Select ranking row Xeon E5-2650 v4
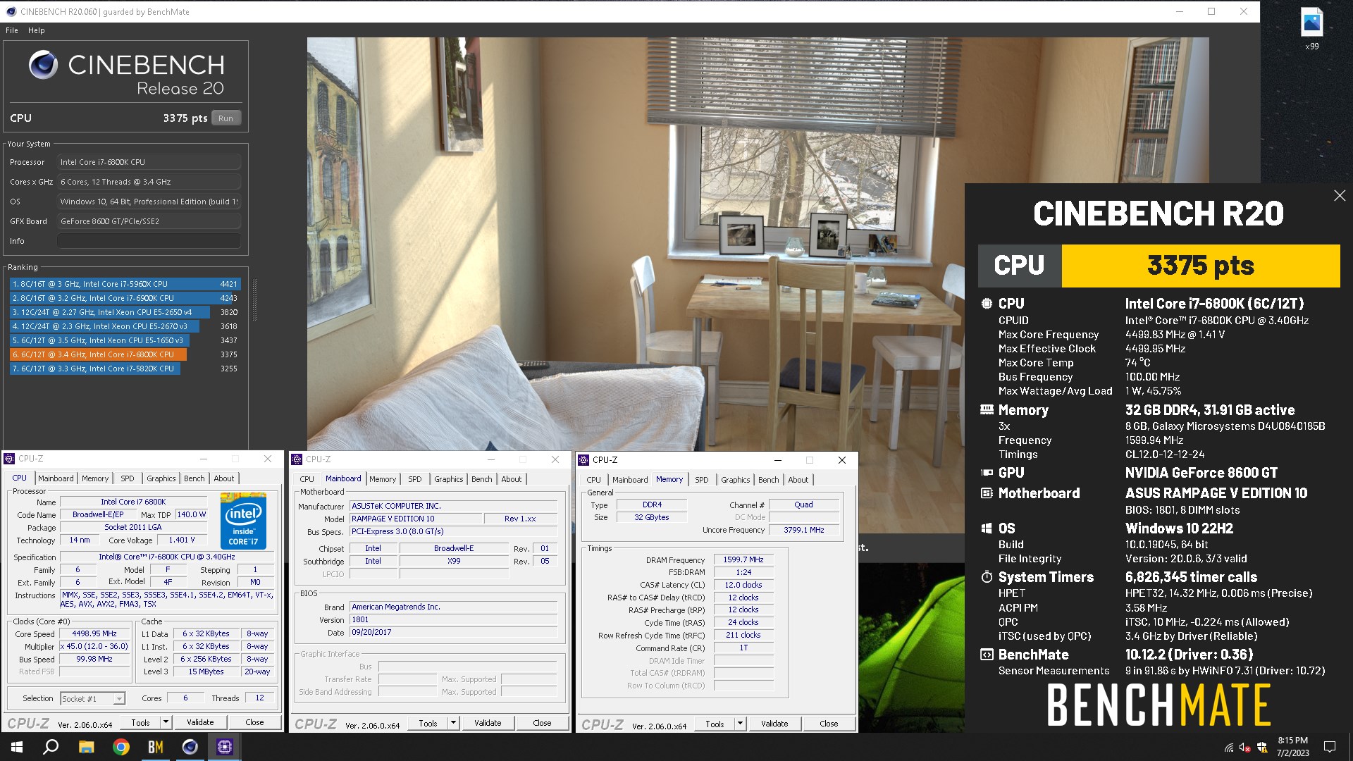1353x761 pixels. pyautogui.click(x=125, y=312)
